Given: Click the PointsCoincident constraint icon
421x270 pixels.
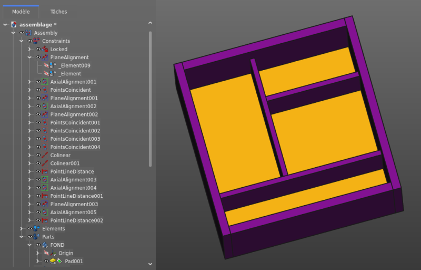Looking at the screenshot, I should (x=45, y=90).
